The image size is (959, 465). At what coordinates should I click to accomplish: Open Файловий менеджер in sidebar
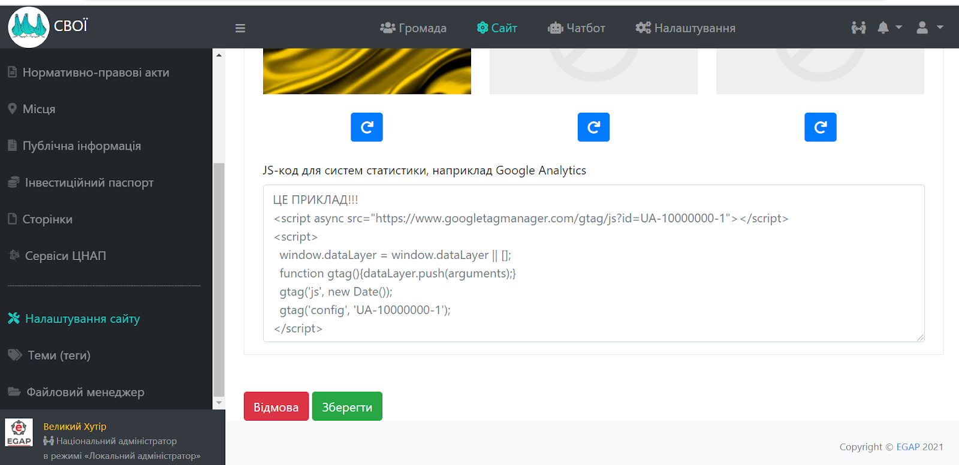pos(85,392)
